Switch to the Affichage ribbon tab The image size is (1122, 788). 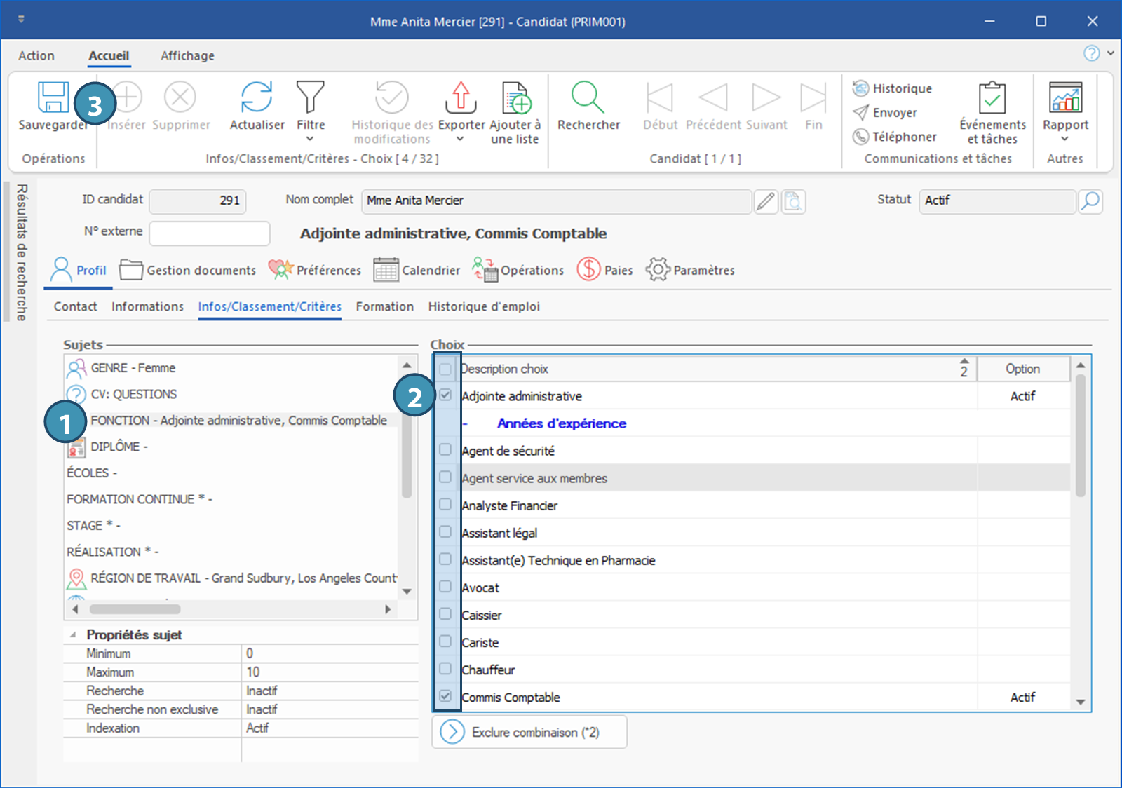187,55
